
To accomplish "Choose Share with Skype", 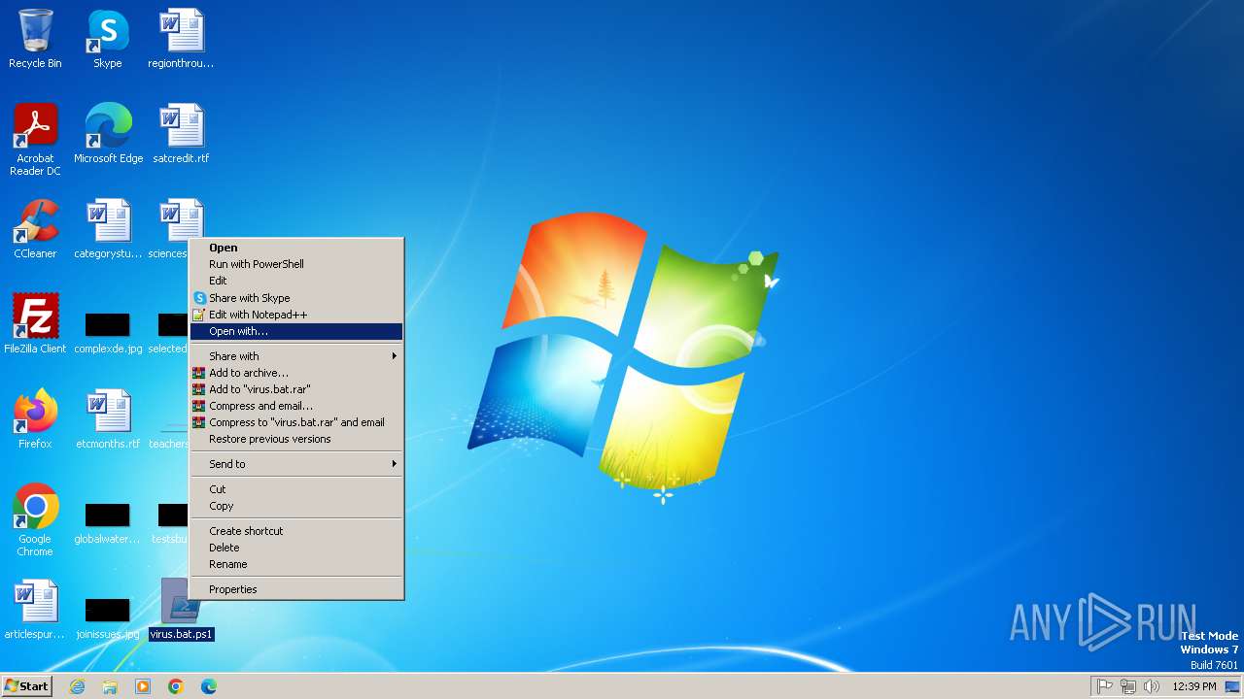I will tap(296, 298).
